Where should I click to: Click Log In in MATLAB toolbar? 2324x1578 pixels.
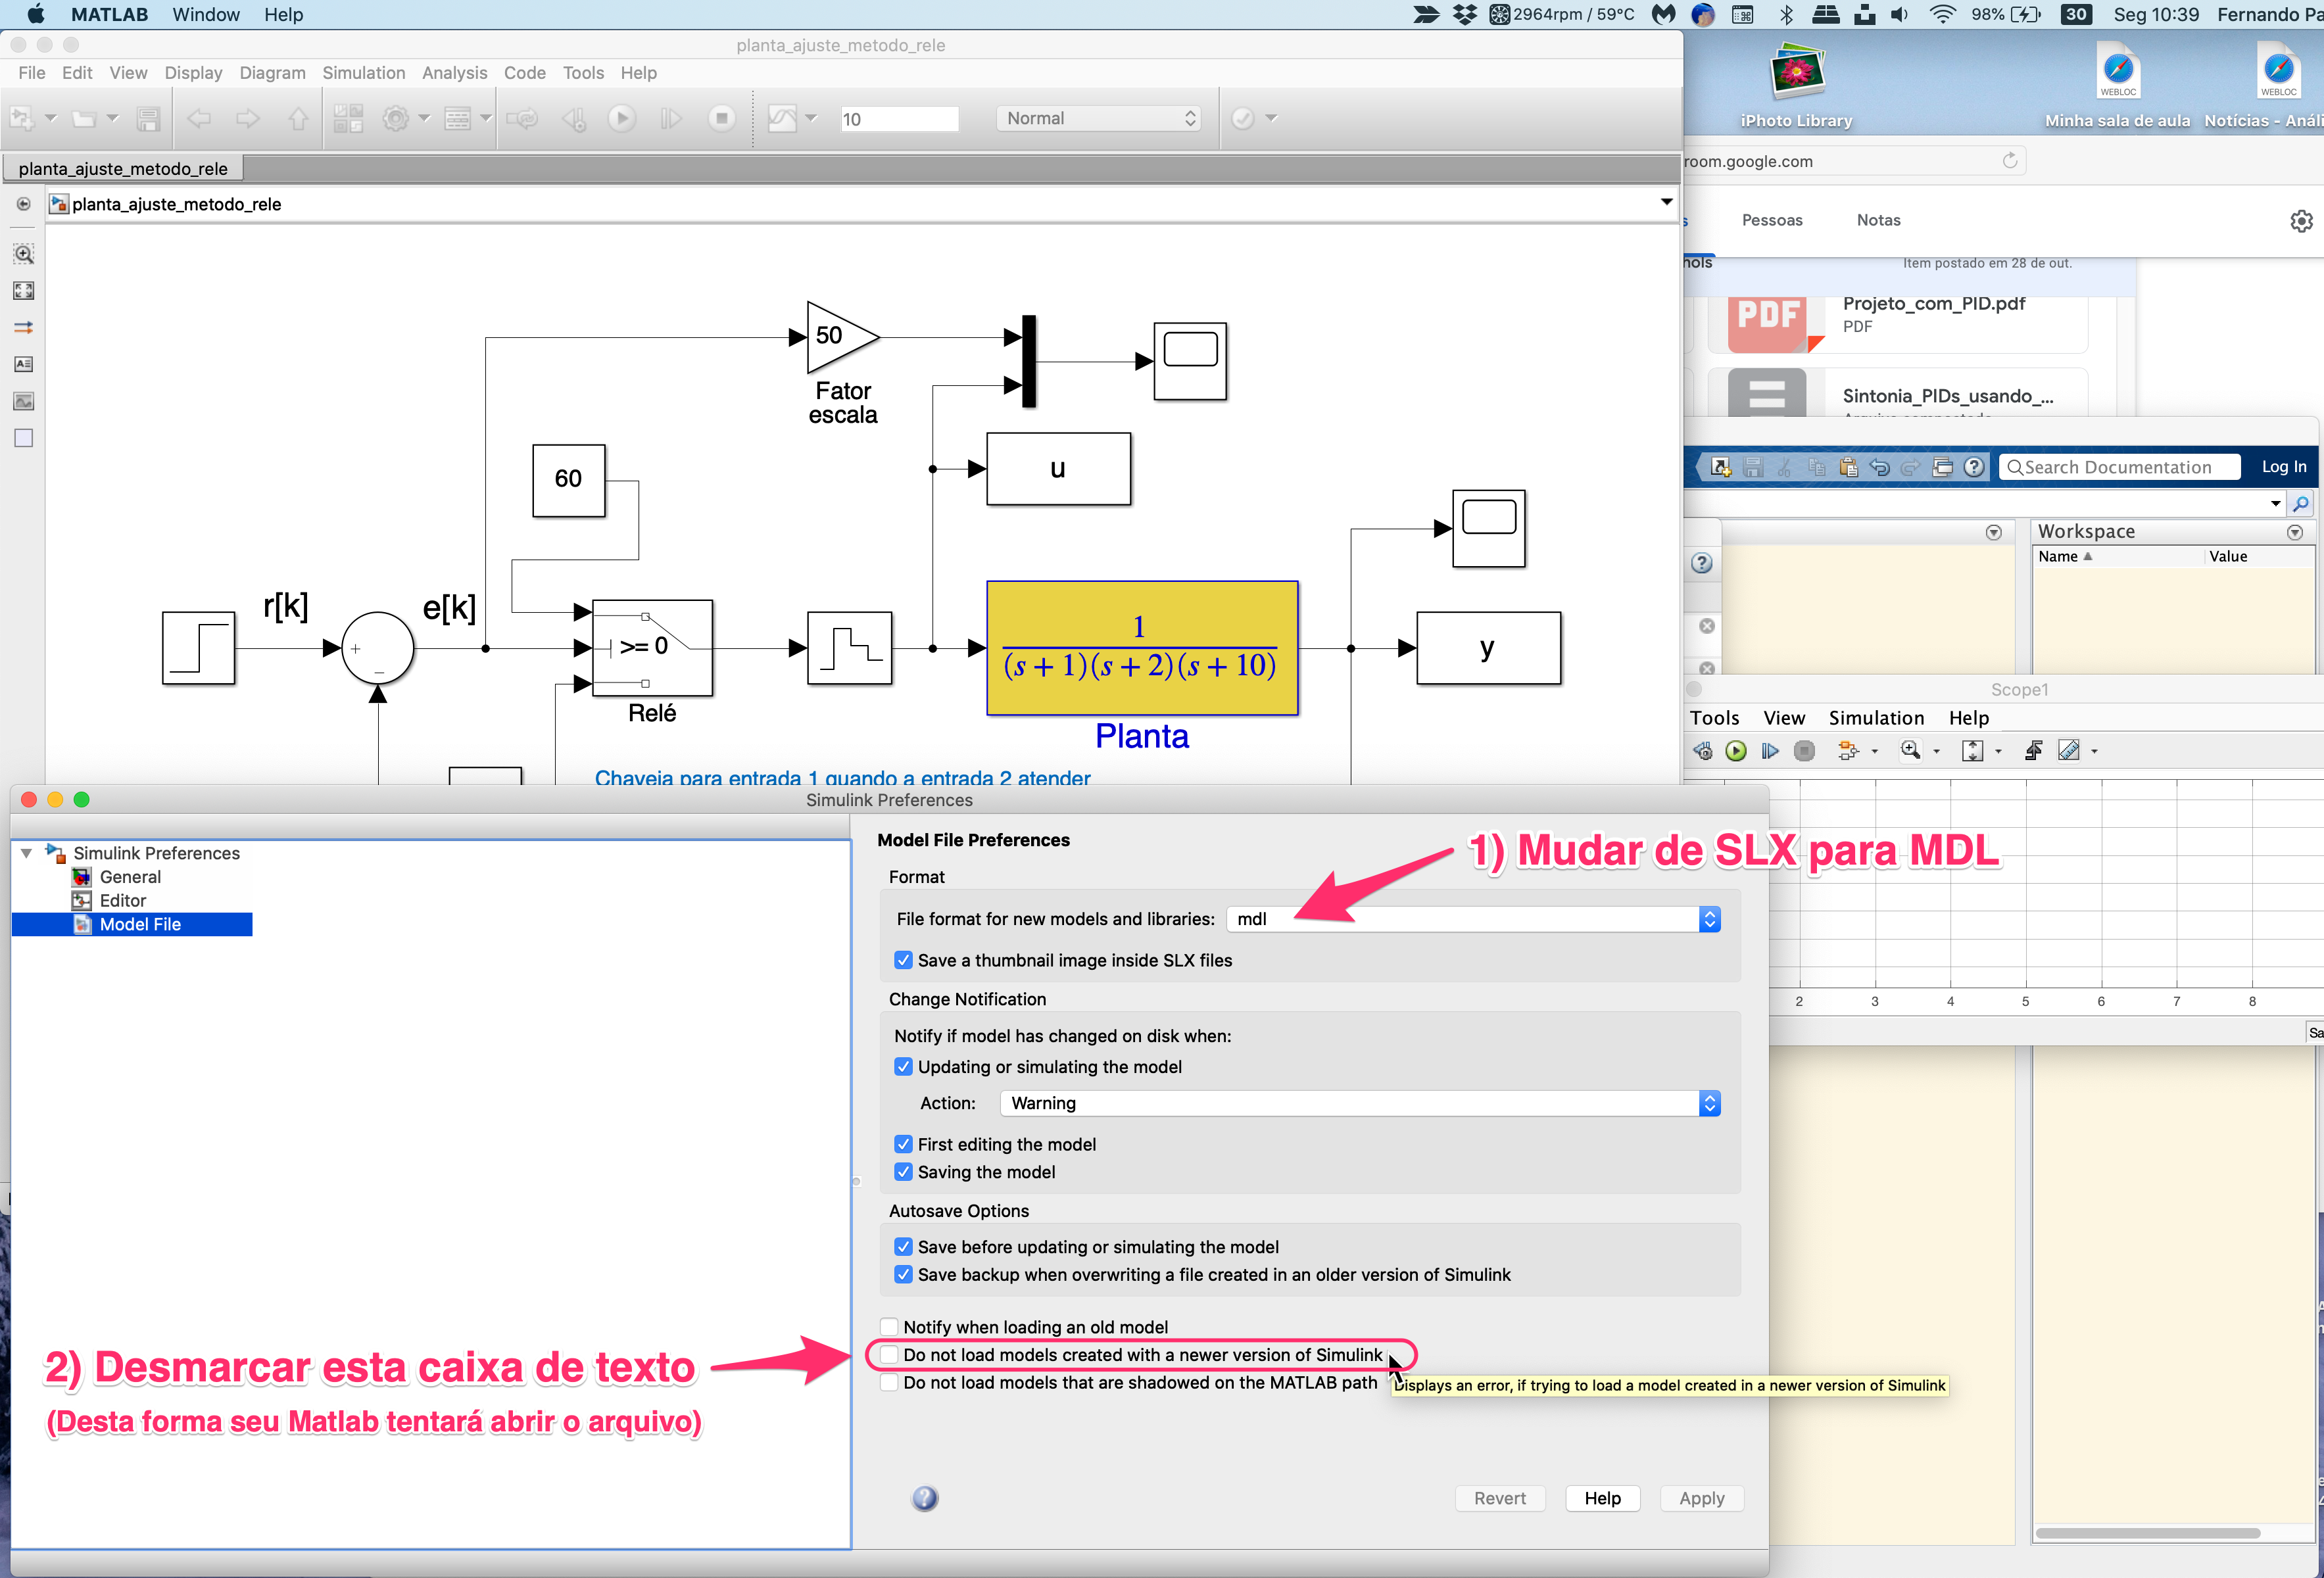(x=2284, y=467)
